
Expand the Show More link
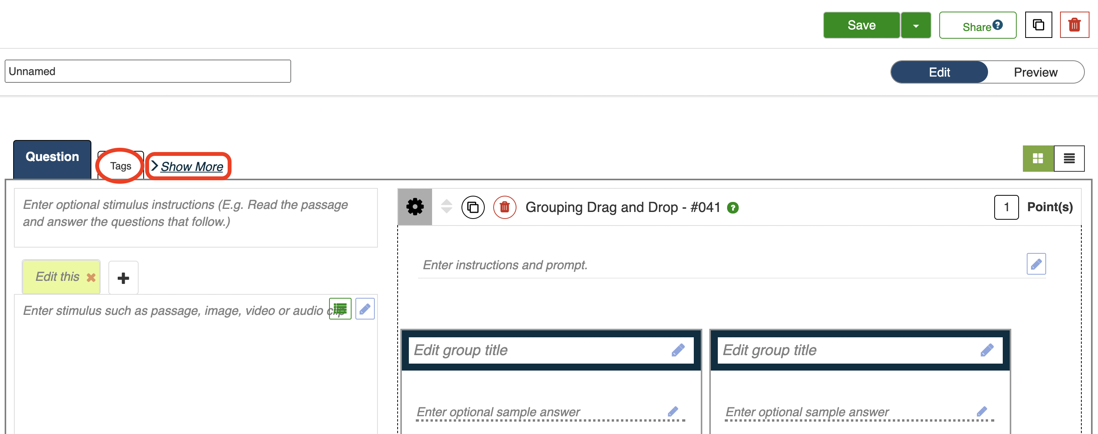[191, 167]
